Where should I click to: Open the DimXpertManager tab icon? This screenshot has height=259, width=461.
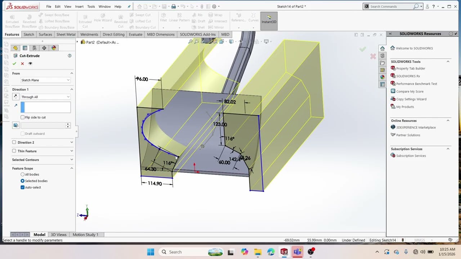(x=44, y=48)
